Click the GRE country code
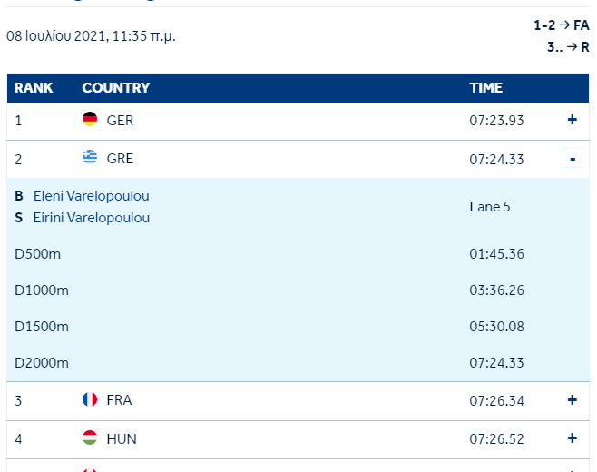The image size is (597, 472). point(120,158)
